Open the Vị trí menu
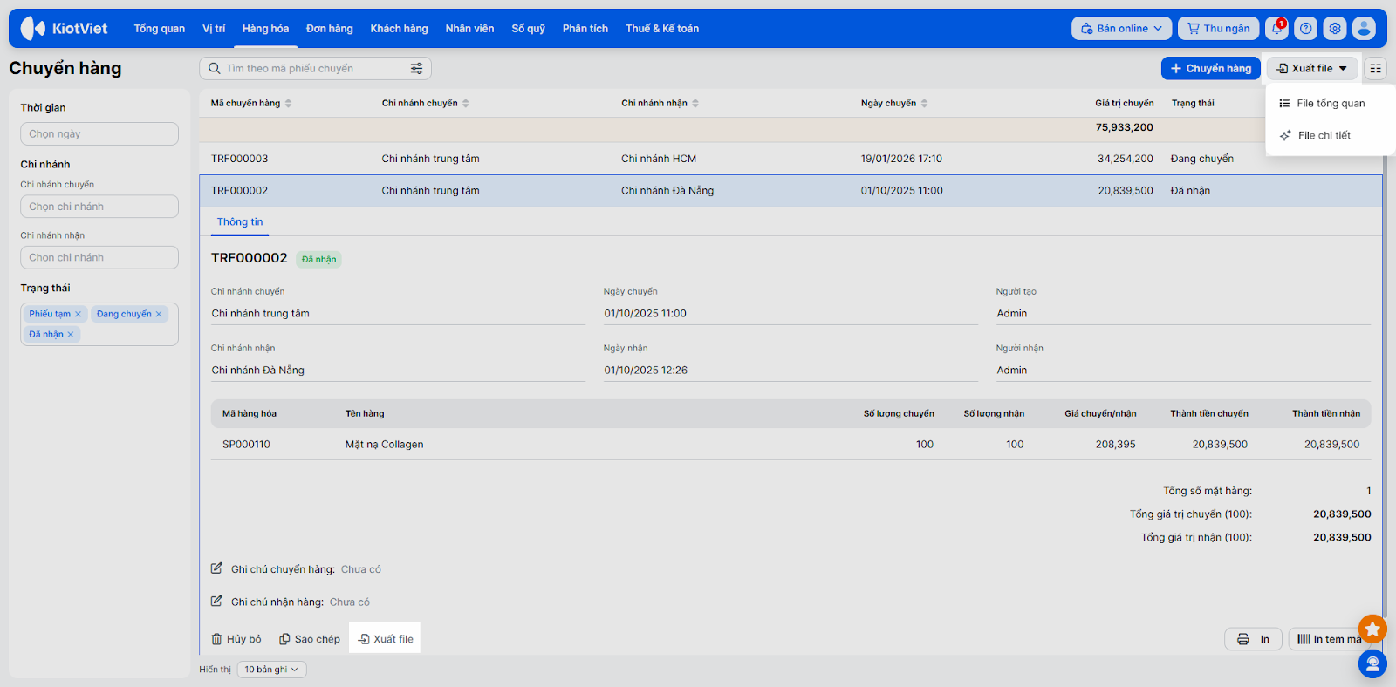 coord(214,29)
